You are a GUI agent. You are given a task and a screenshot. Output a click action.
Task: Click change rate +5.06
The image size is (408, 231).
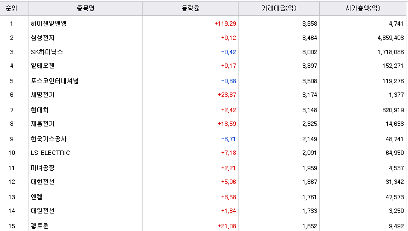coord(229,182)
